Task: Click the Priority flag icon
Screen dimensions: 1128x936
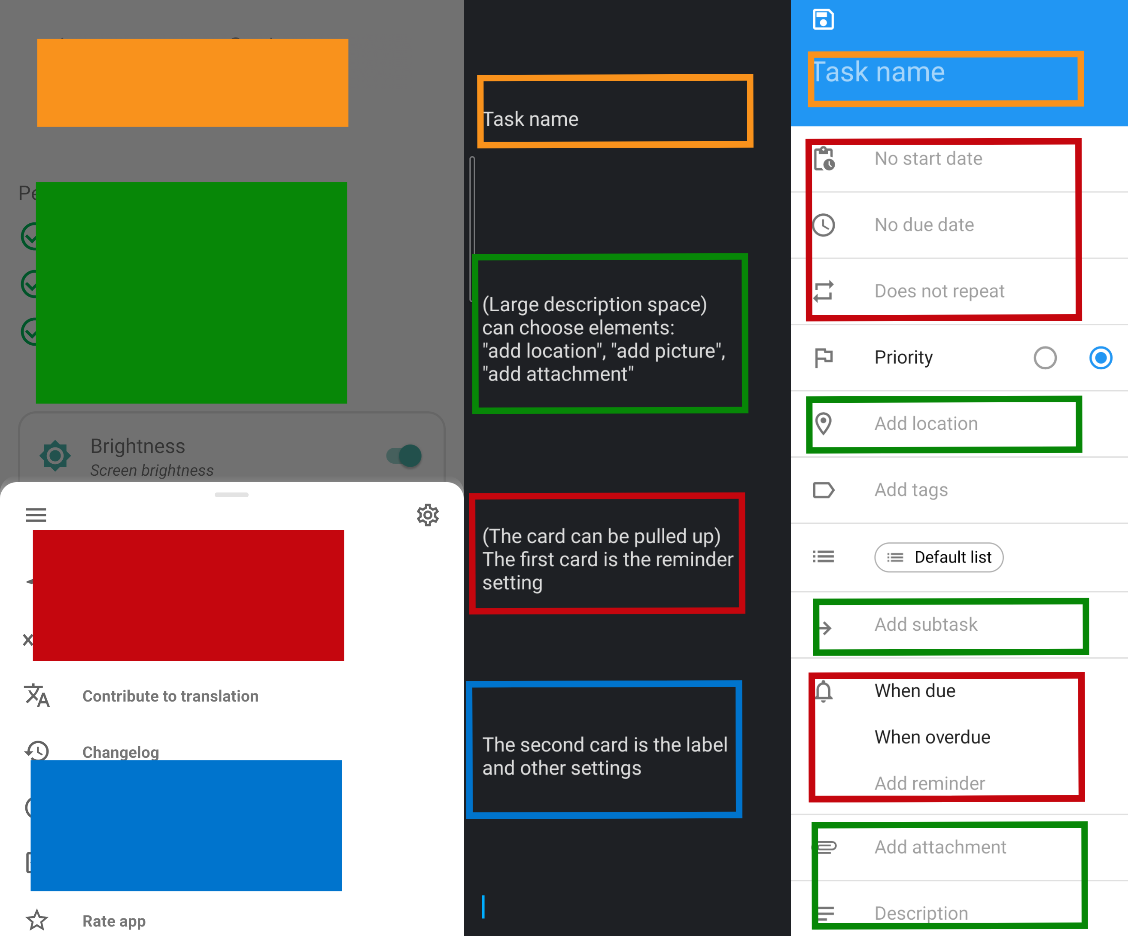Action: 824,358
